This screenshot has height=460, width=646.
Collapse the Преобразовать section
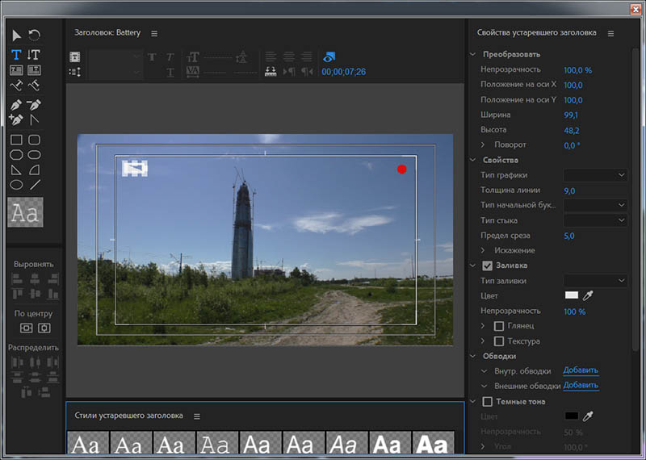click(x=473, y=54)
